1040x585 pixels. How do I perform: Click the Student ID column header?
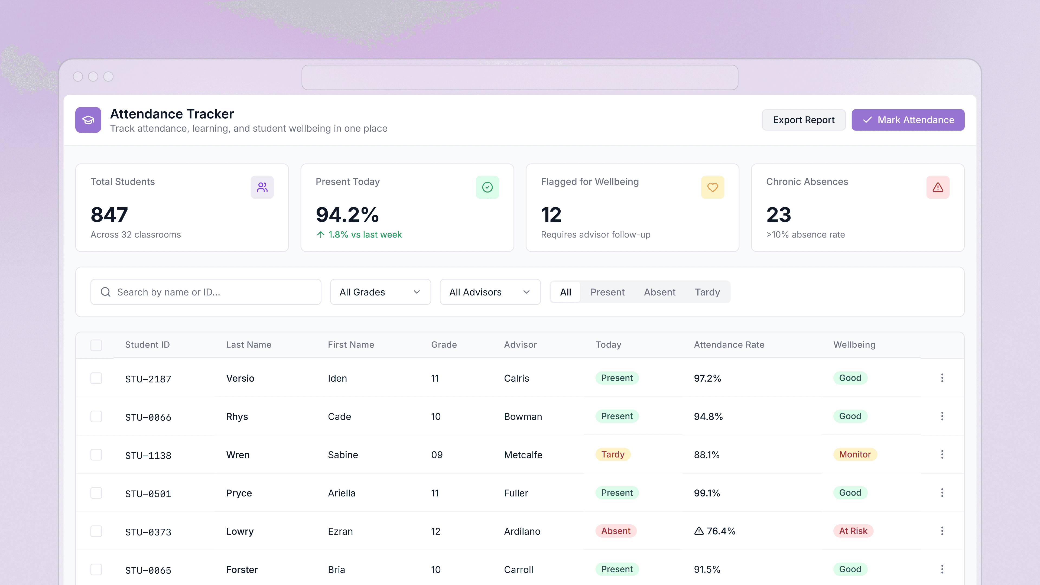(147, 345)
